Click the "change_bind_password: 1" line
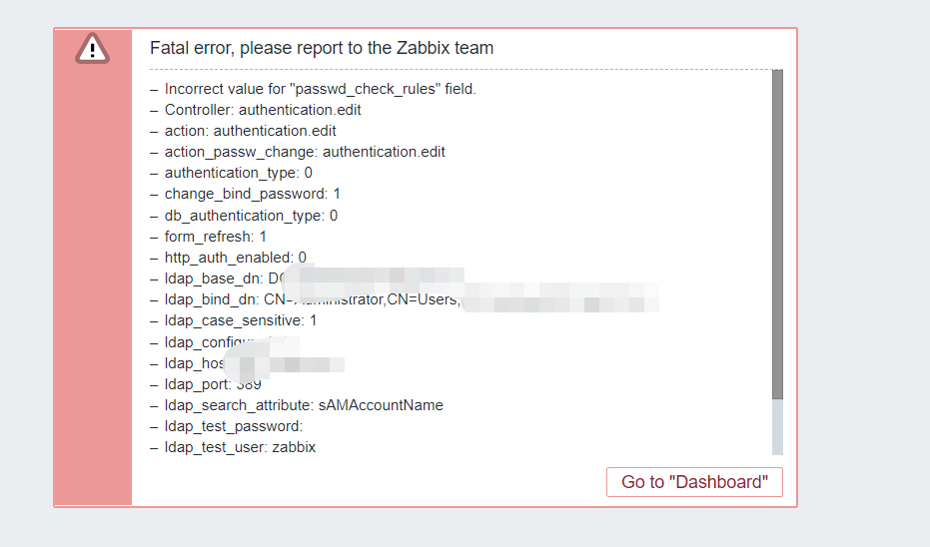The height and width of the screenshot is (547, 930). pos(252,194)
